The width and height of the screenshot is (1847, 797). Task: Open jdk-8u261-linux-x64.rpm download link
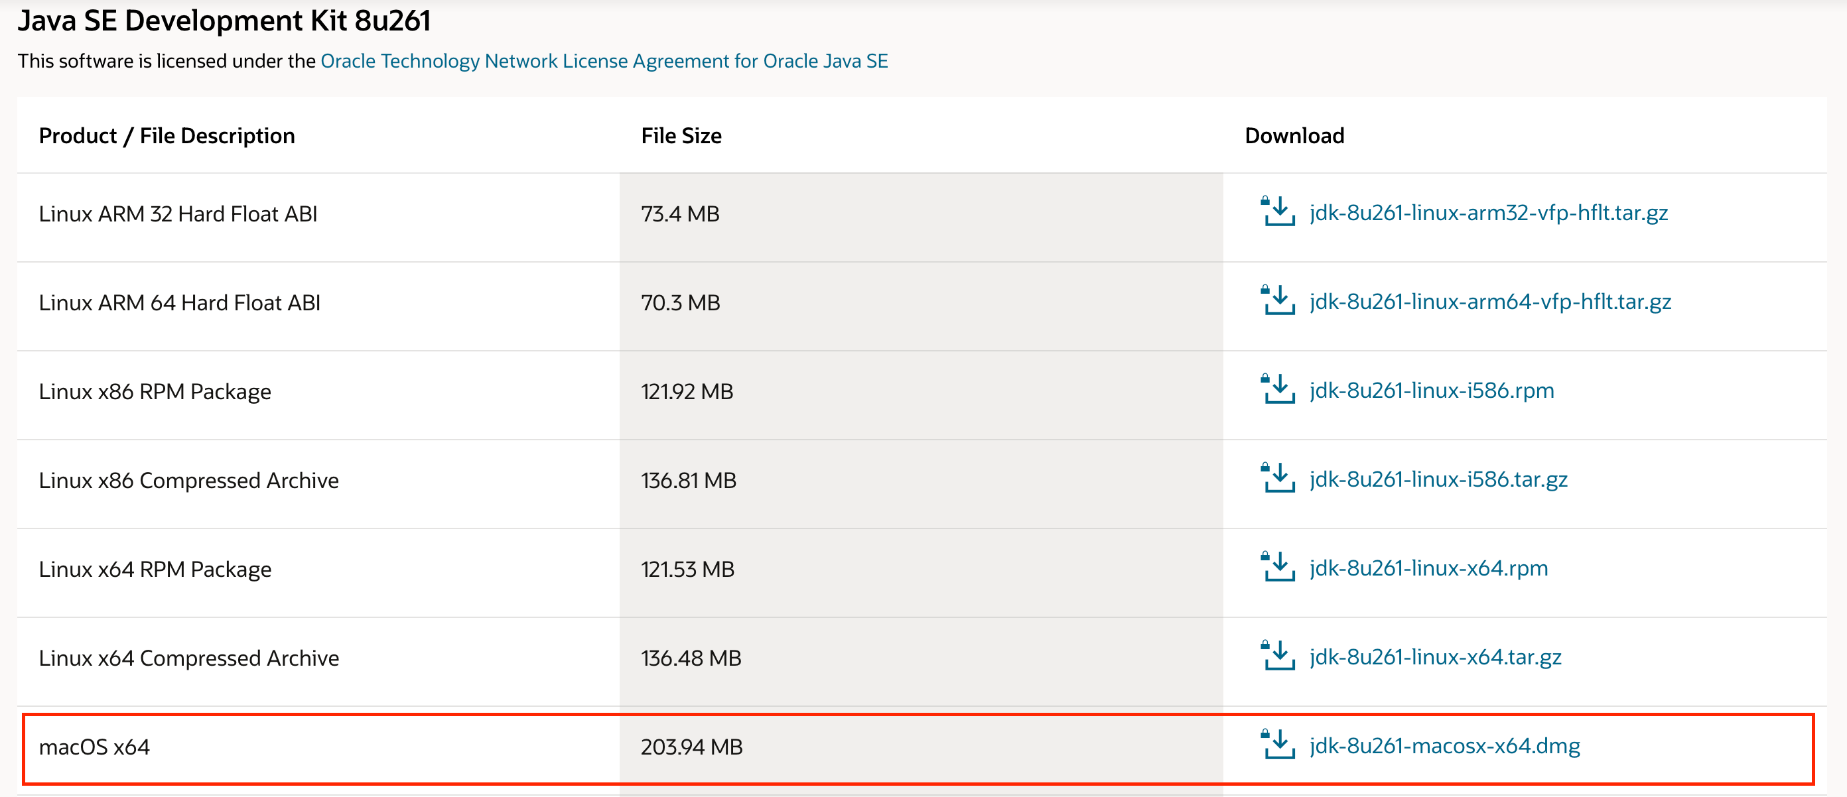[x=1428, y=568]
